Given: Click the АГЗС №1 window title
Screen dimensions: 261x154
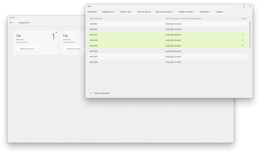Looking at the screenshot, I should click(12, 18).
